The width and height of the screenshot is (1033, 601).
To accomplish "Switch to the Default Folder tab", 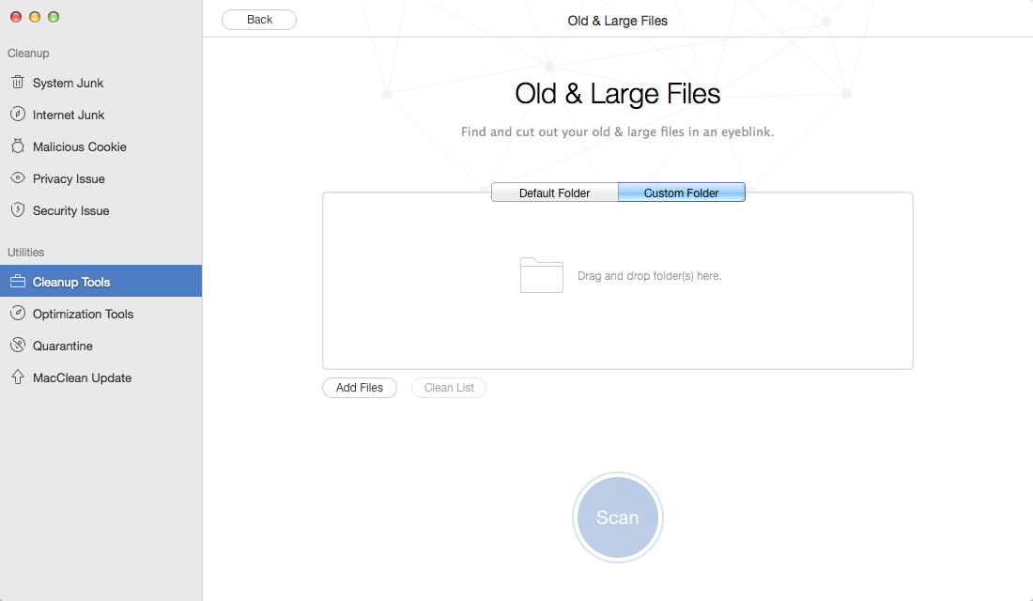I will coord(555,193).
